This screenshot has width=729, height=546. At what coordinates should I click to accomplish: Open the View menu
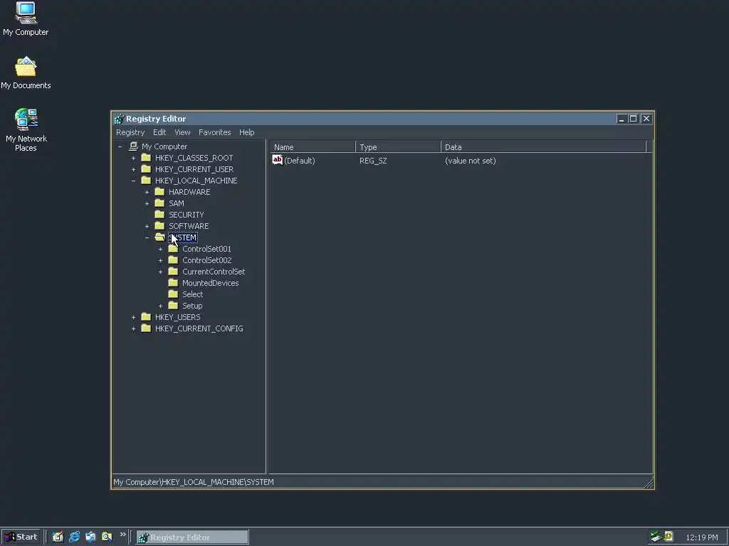click(182, 132)
